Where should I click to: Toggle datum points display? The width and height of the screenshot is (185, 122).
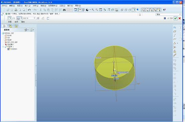(x=151, y=10)
